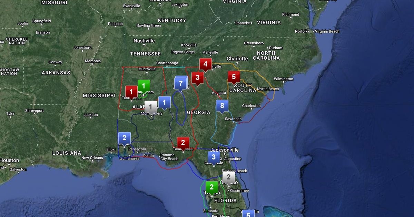Click the MISSISSIPPI state label
This screenshot has width=414, height=217.
coord(99,95)
